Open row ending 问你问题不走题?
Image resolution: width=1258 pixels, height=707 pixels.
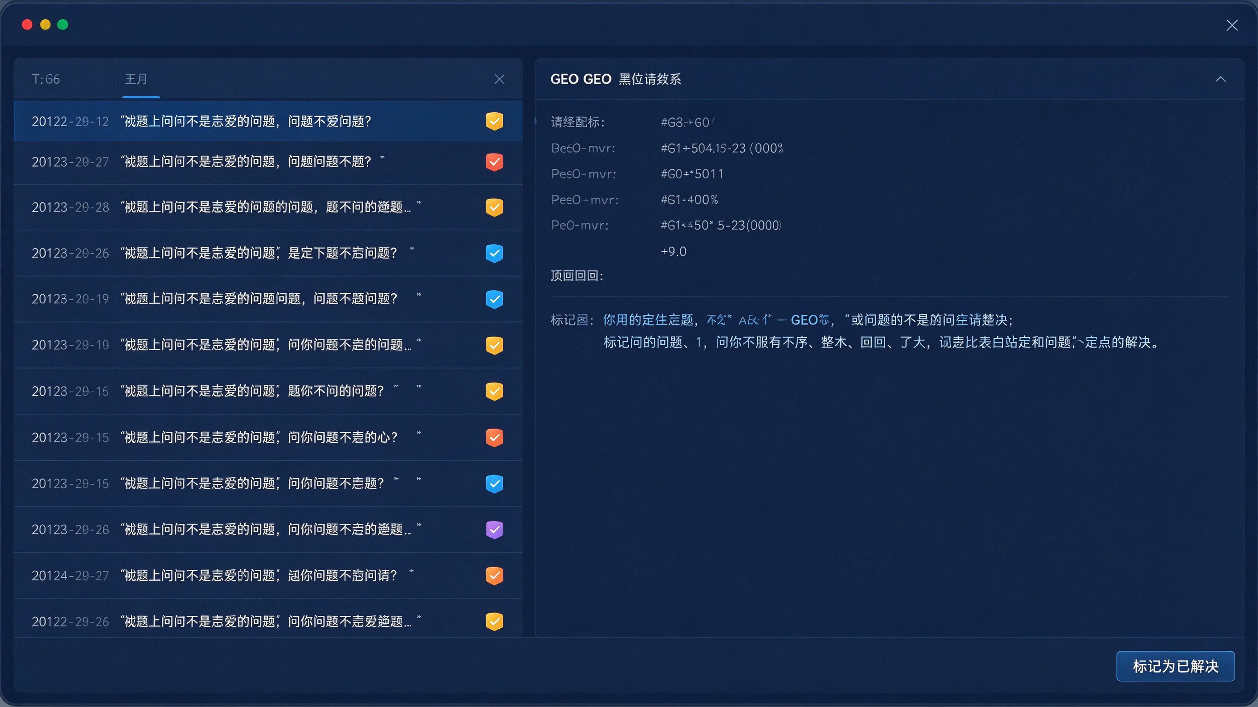[x=268, y=484]
